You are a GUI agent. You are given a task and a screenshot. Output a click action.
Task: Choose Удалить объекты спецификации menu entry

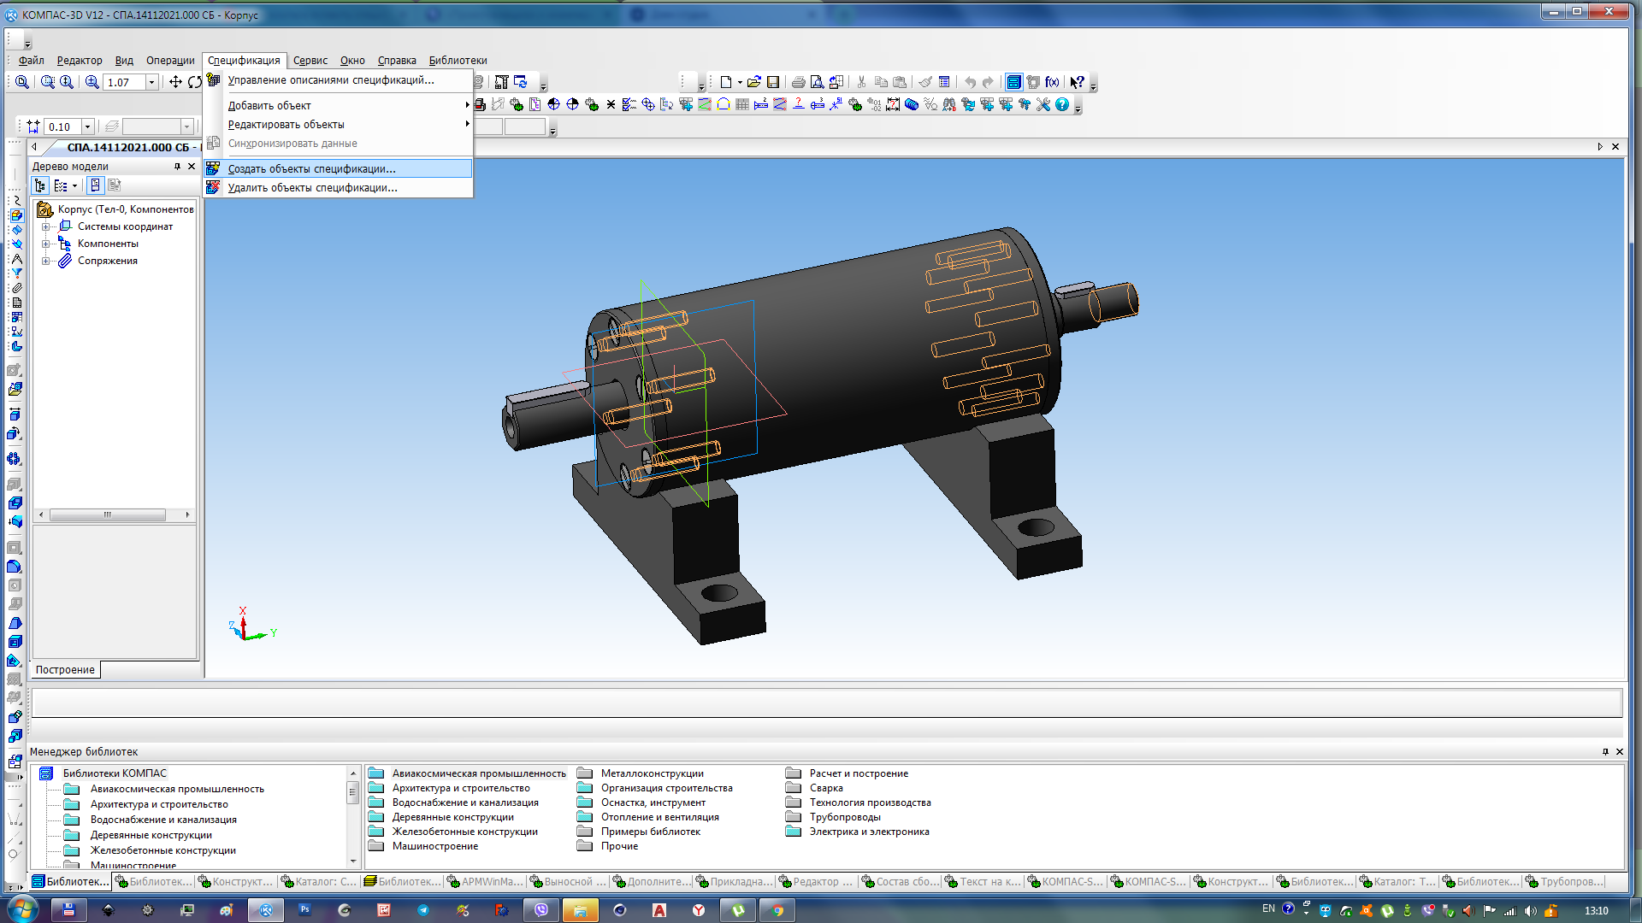coord(312,188)
